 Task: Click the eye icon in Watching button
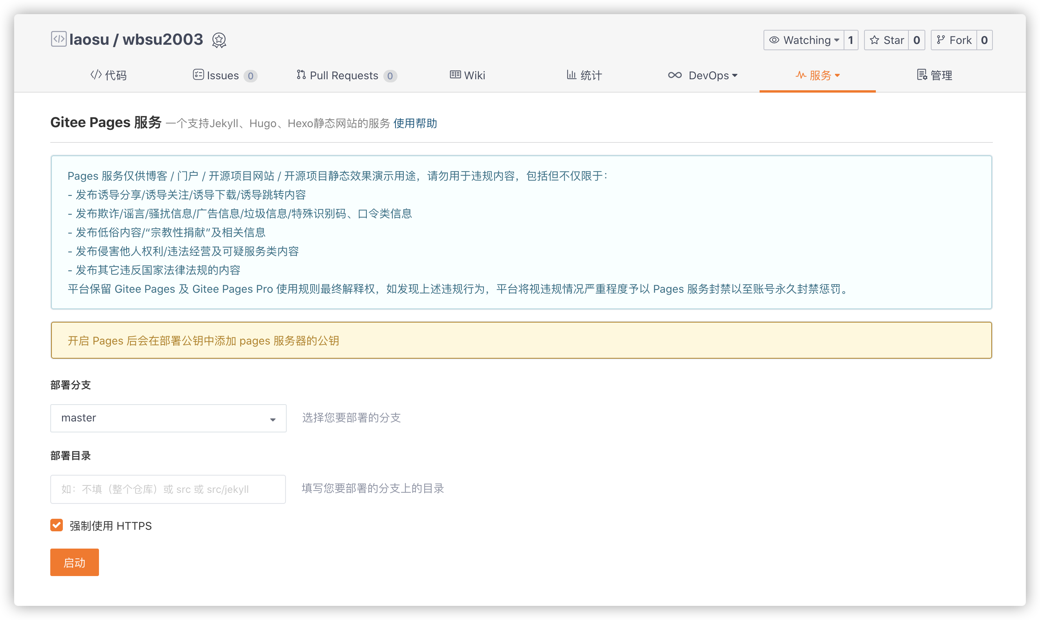point(774,40)
